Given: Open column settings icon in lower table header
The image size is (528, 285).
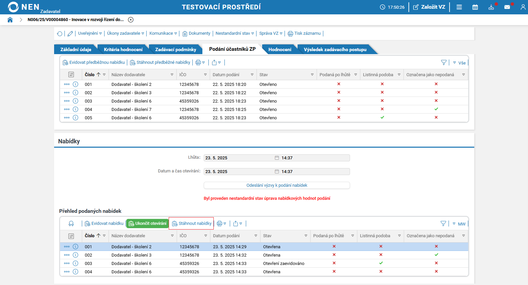Looking at the screenshot, I should point(71,236).
